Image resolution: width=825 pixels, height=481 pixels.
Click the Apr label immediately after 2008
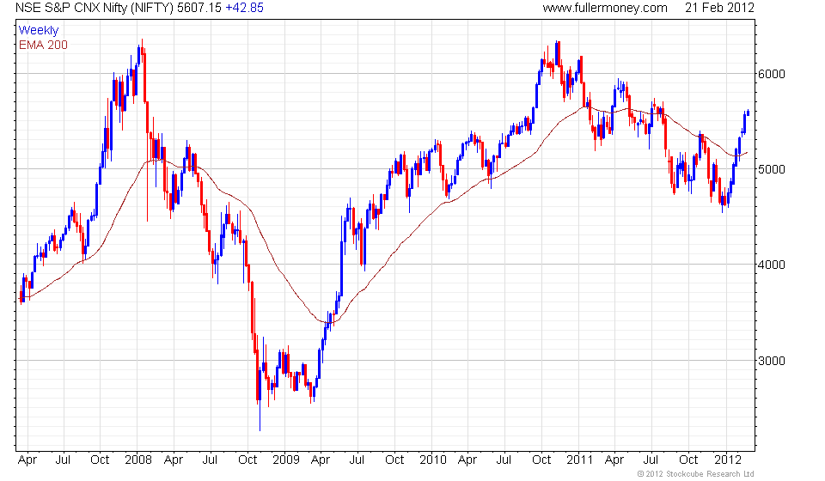(173, 460)
